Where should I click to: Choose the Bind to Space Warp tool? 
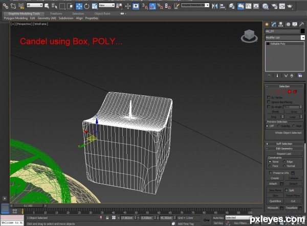[21, 6]
